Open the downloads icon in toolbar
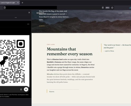Viewport: 131px width, 106px height. [130, 8]
